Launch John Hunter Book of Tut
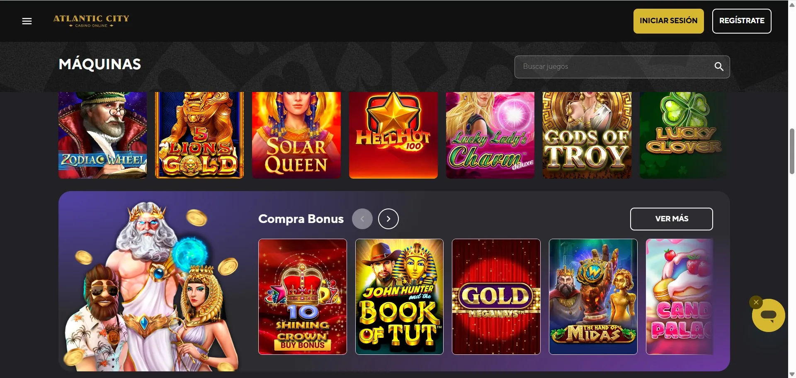The width and height of the screenshot is (796, 378). (x=399, y=297)
